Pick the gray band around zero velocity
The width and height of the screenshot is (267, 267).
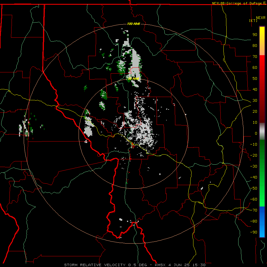click(x=262, y=131)
